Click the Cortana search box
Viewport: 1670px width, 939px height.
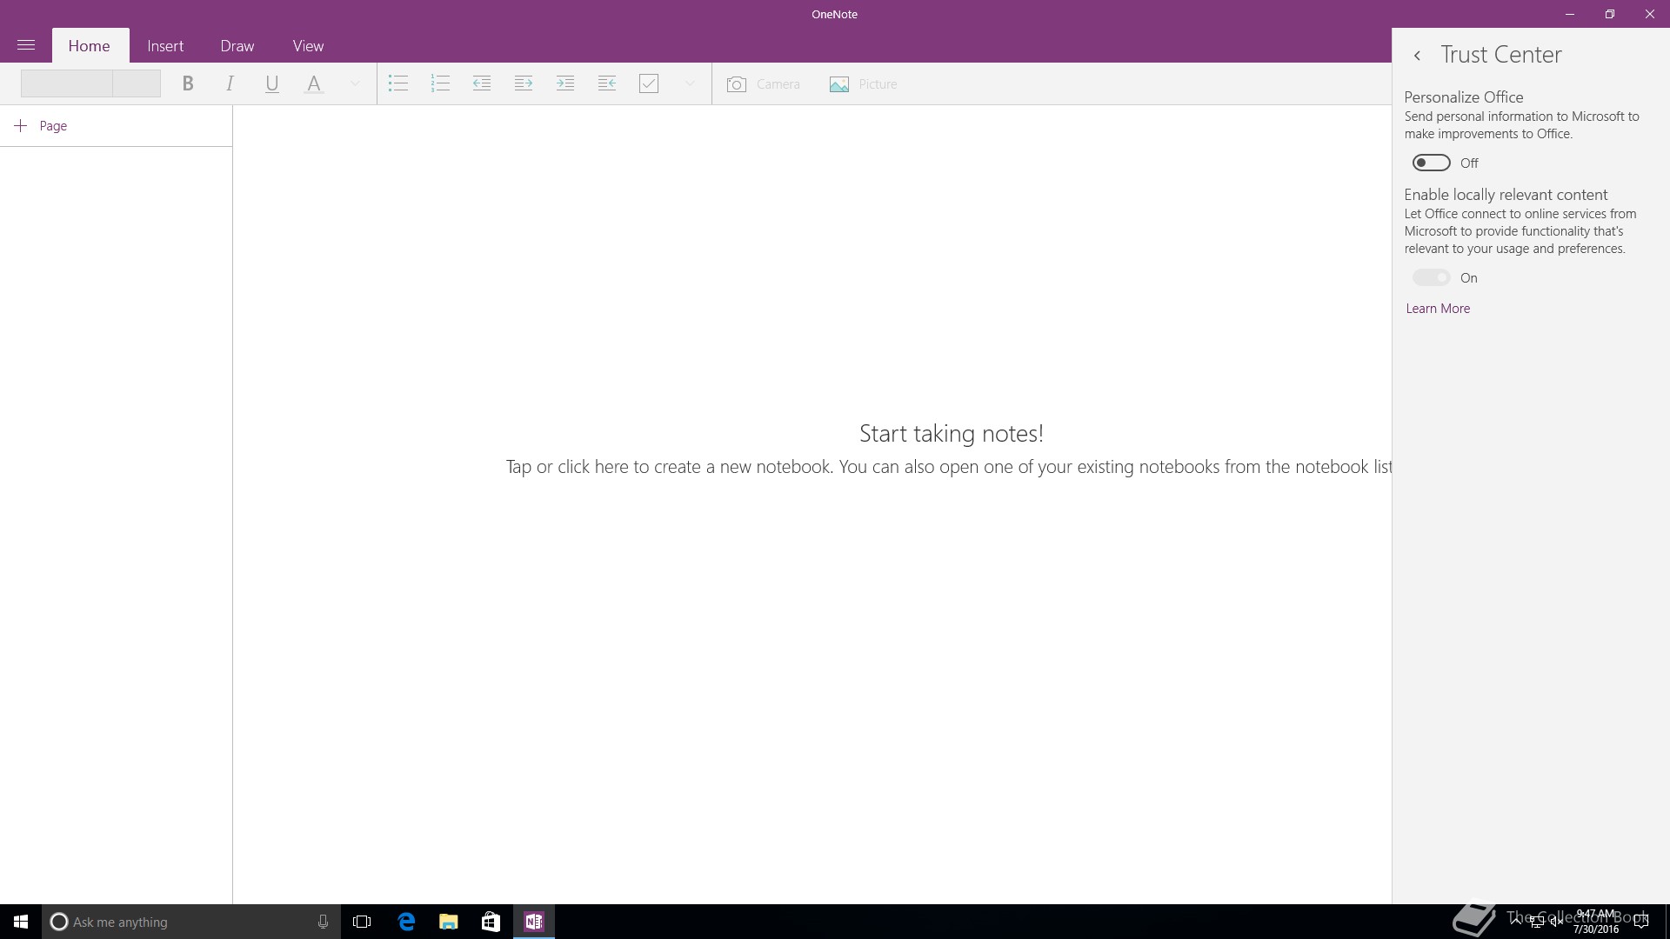pos(191,922)
